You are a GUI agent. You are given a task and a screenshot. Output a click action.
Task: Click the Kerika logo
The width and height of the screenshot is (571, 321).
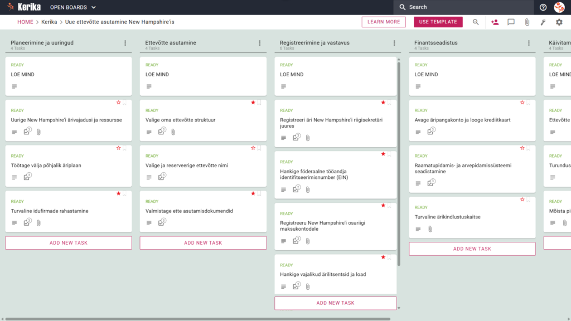click(x=24, y=7)
